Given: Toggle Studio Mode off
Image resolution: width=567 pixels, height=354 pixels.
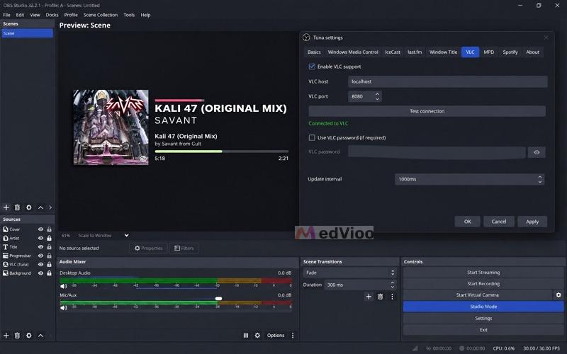Looking at the screenshot, I should click(483, 307).
